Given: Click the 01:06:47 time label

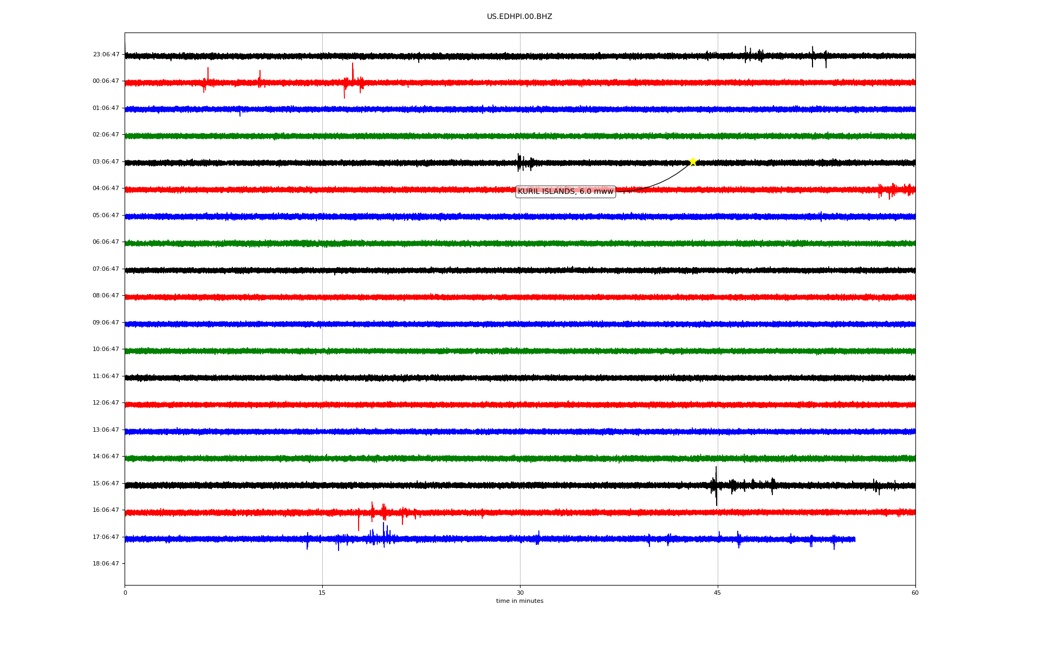Looking at the screenshot, I should pos(106,108).
